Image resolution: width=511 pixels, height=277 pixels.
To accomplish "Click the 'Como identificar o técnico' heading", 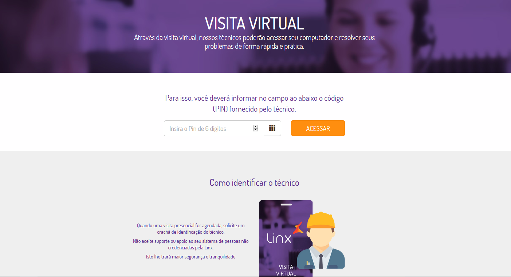I will [x=254, y=182].
